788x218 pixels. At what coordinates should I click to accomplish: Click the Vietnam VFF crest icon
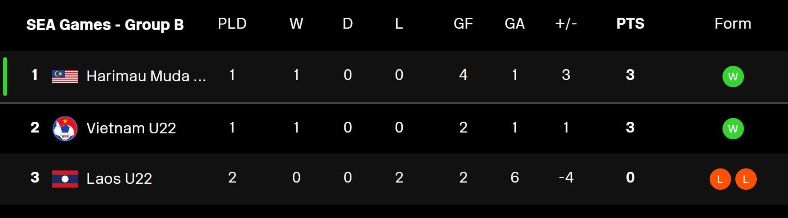[65, 128]
